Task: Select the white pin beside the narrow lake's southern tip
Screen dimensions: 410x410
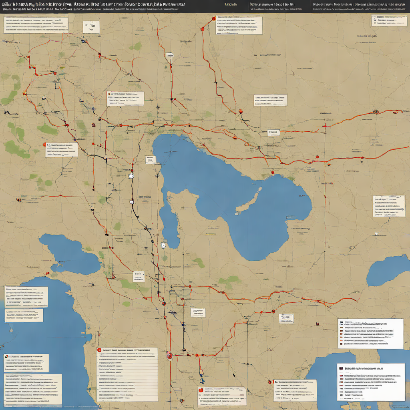Action: tap(163, 245)
